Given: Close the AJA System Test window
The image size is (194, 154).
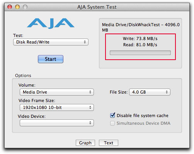Looking at the screenshot, I should pos(10,7).
